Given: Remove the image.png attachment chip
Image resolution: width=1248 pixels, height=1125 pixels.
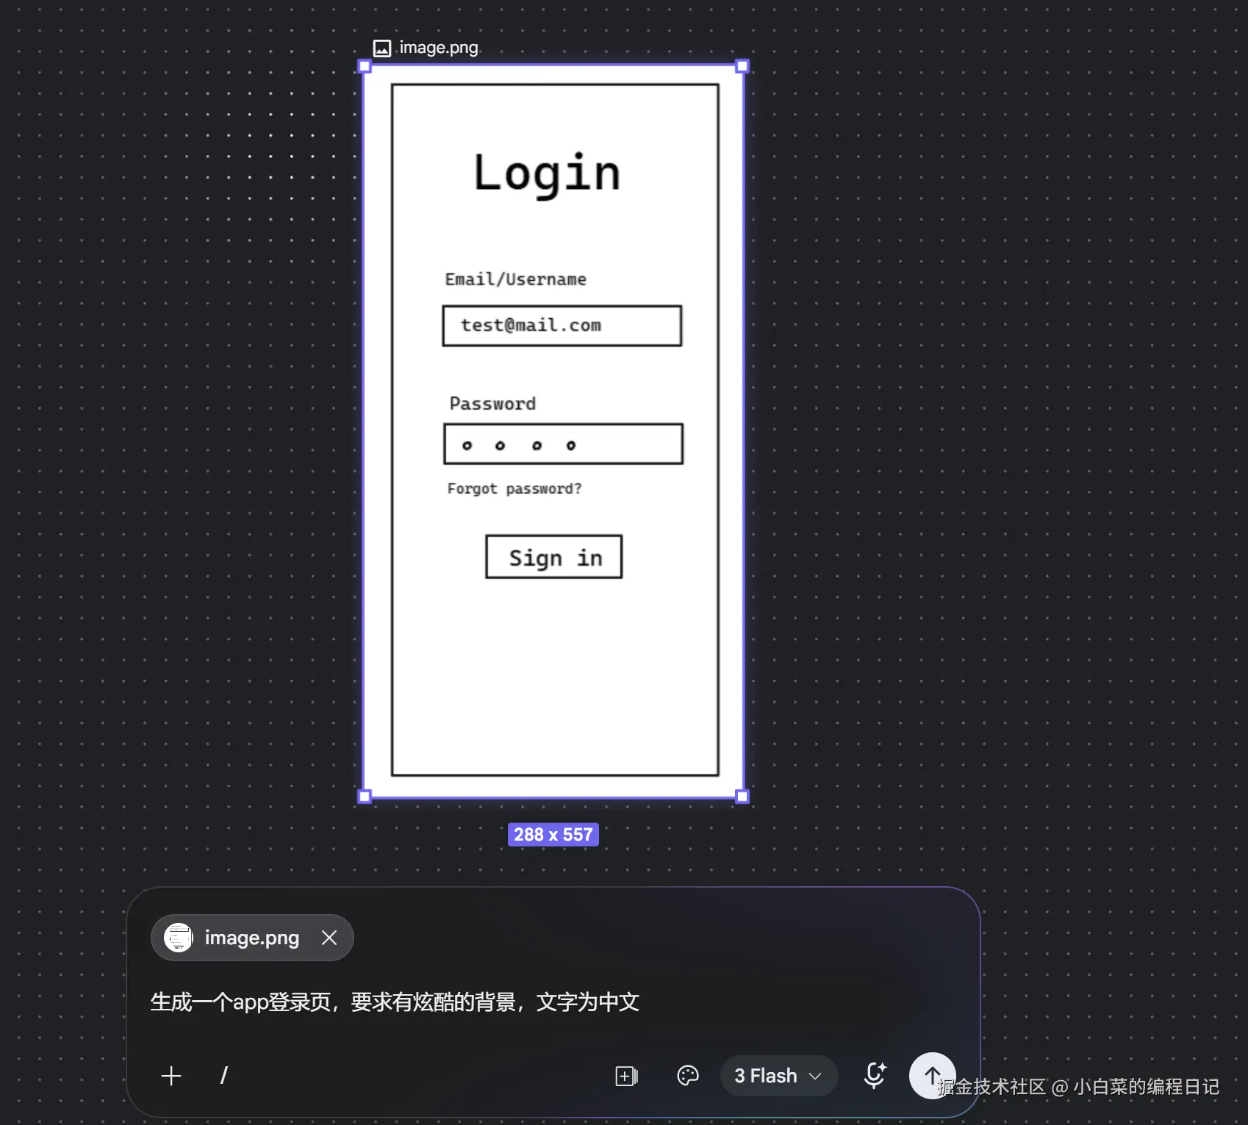Looking at the screenshot, I should [329, 938].
